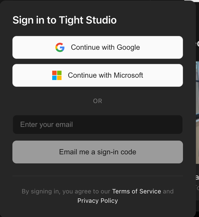199x217 pixels.
Task: Click the red square of the Microsoft logo
Action: 54,73
